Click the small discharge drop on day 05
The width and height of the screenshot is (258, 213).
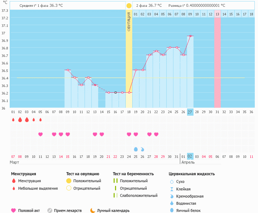pos(40,120)
